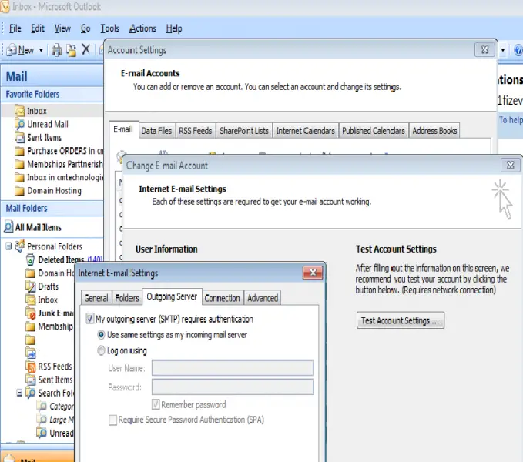Open the Folders tab

(x=127, y=298)
